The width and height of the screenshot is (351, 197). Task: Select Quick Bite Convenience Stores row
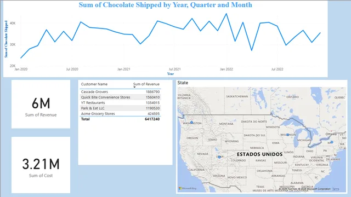(120, 97)
